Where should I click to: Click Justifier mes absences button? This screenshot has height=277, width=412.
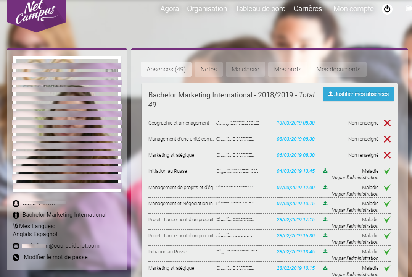358,94
